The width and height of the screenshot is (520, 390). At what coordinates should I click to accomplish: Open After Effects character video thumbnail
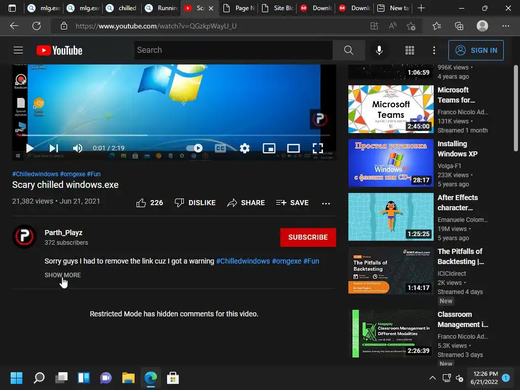[391, 216]
